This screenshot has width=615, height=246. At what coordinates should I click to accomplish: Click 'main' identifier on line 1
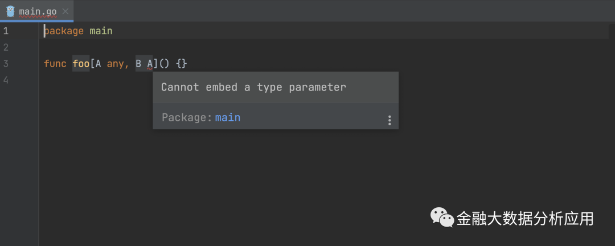coord(101,31)
